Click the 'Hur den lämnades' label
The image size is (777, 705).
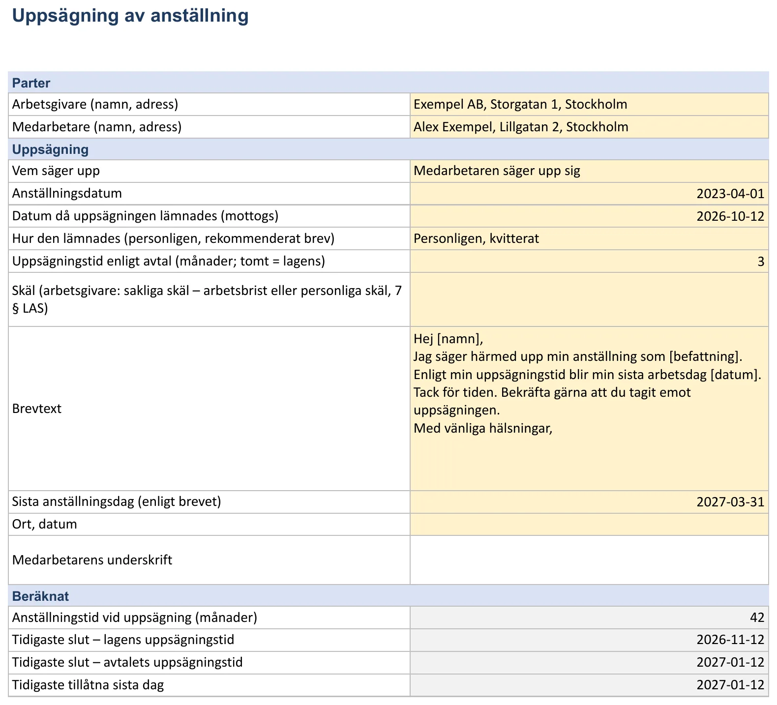(x=174, y=238)
